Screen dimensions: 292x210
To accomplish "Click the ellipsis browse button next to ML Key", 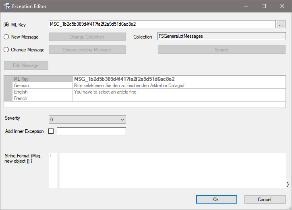I will [x=281, y=24].
